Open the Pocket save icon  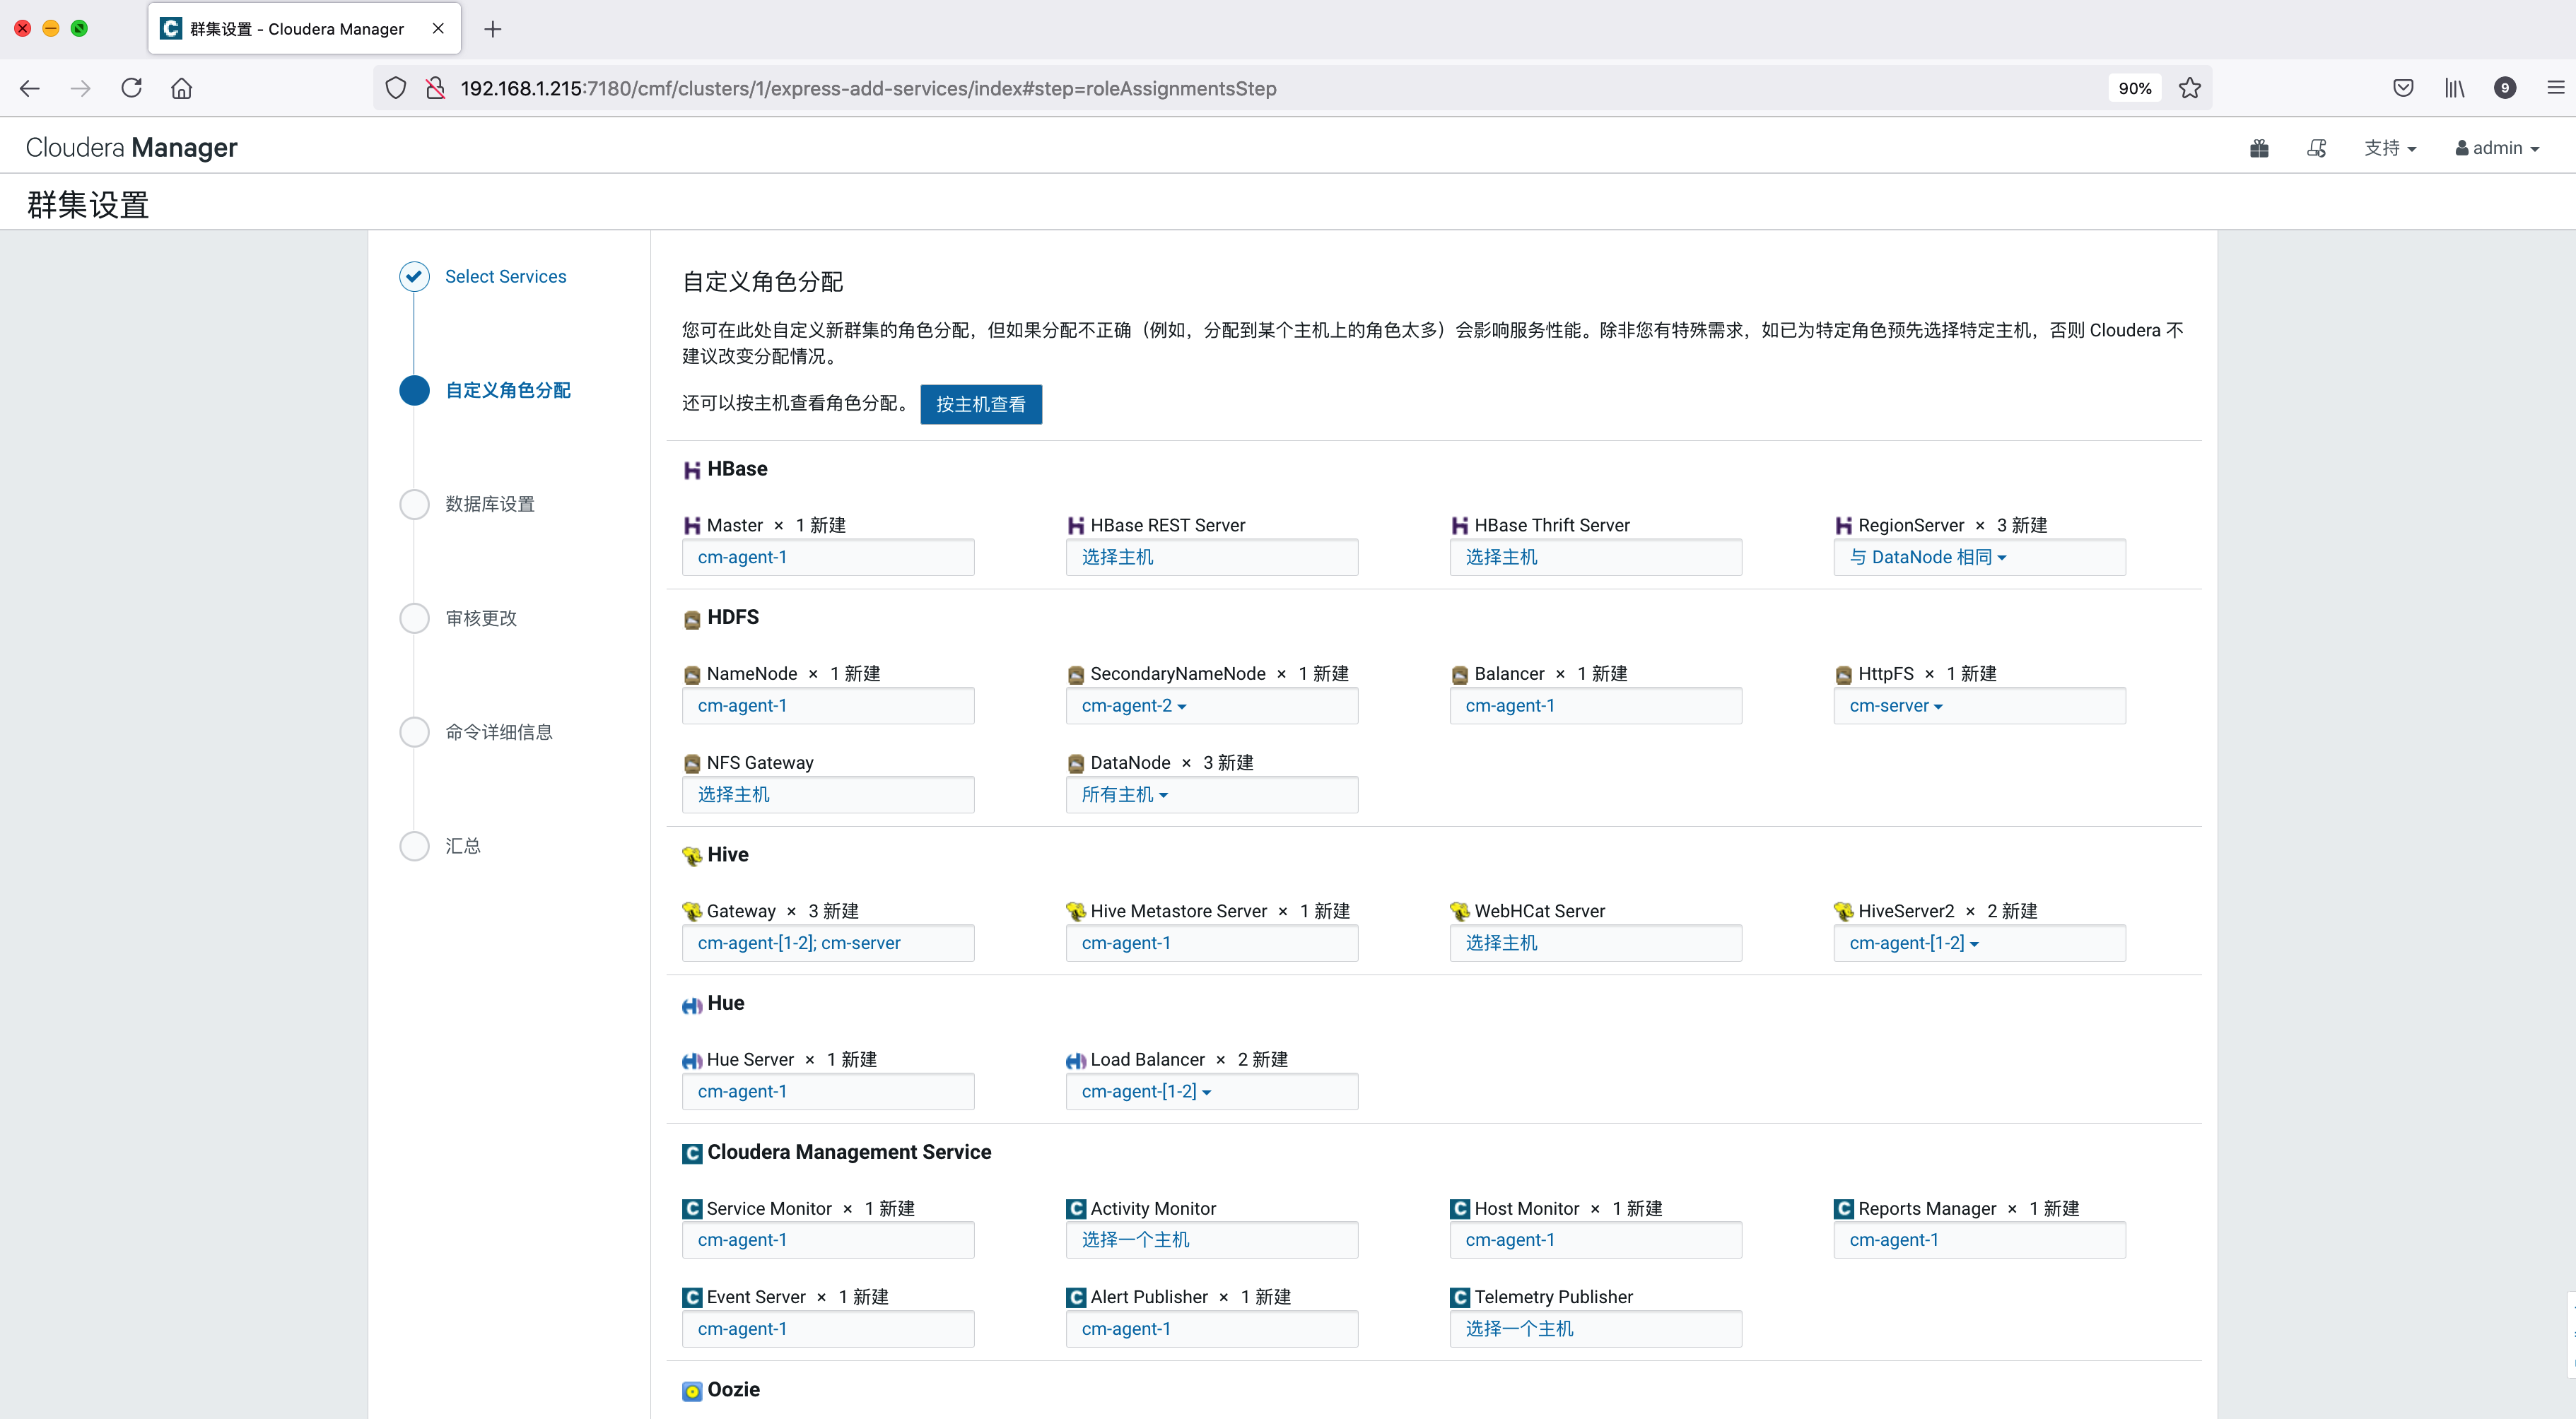pos(2403,88)
